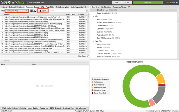
Task: Open the Rendered Page bottom tab
Action: pos(68,108)
